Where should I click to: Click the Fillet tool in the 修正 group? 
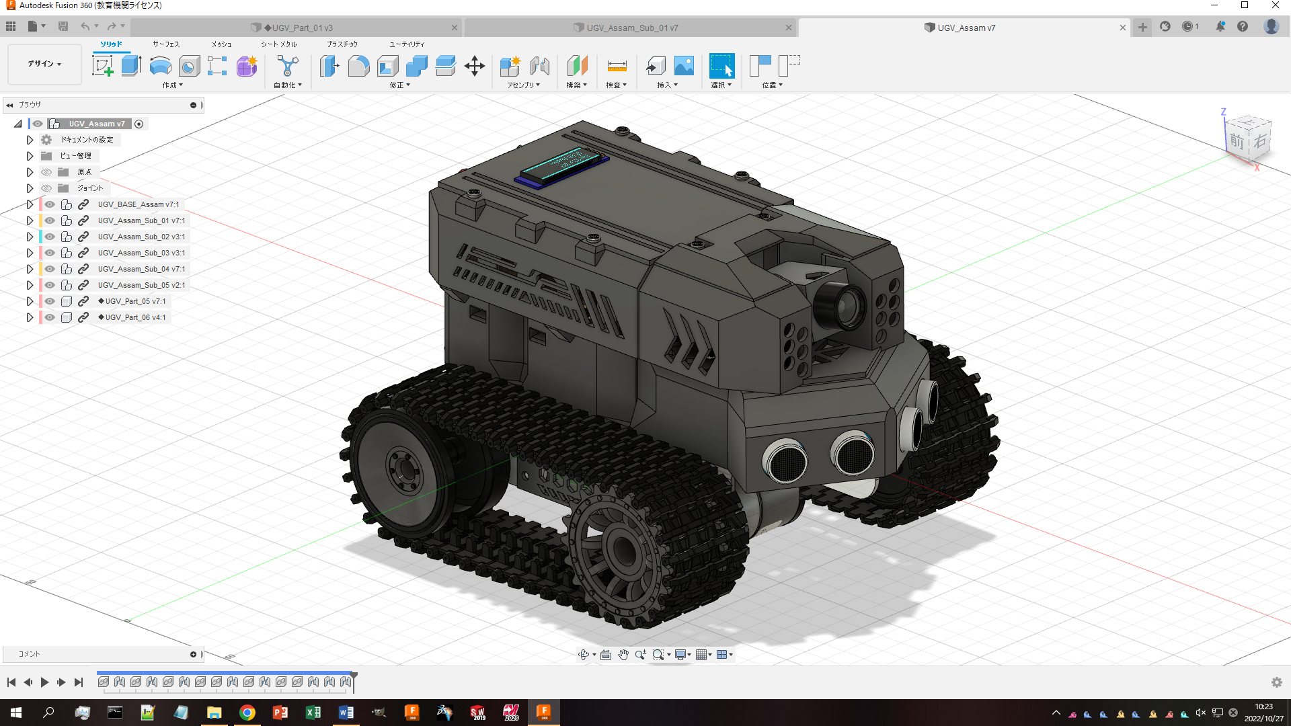click(359, 67)
